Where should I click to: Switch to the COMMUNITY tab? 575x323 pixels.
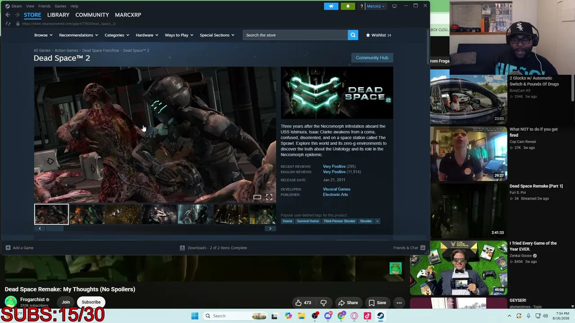click(92, 15)
